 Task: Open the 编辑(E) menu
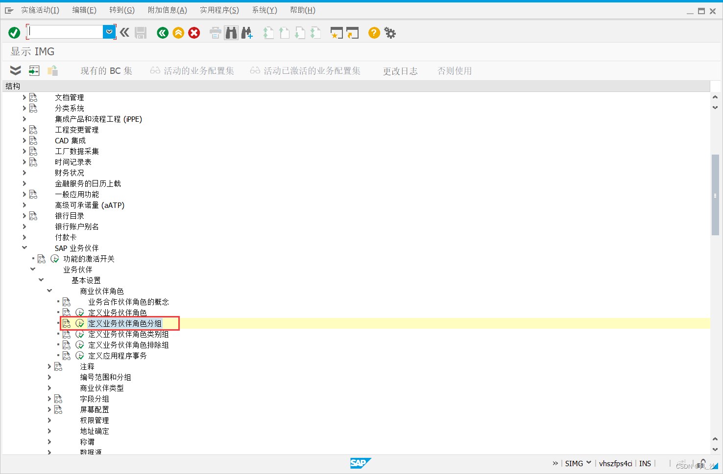84,10
